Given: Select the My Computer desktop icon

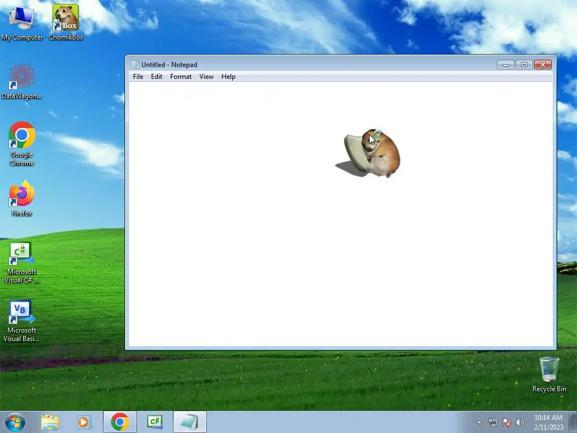Looking at the screenshot, I should coord(22,23).
